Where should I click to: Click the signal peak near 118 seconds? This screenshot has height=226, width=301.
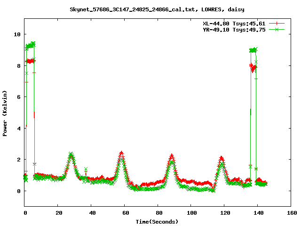[222, 159]
